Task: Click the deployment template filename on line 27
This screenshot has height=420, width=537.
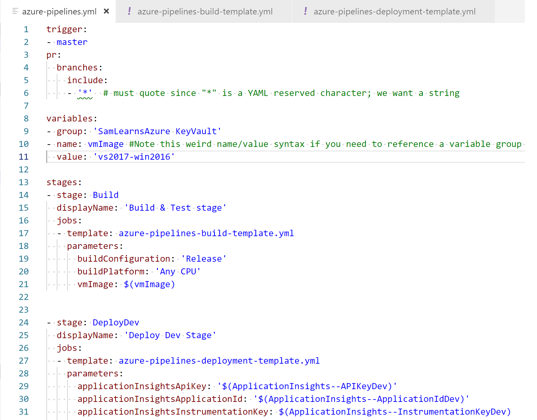Action: coord(219,361)
